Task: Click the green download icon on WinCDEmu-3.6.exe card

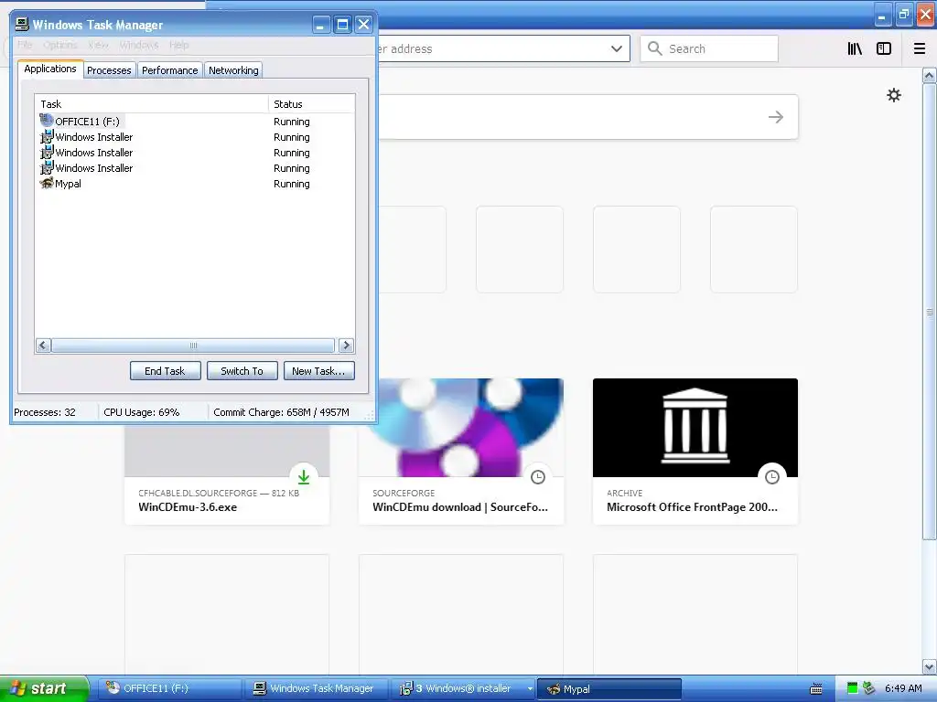Action: click(304, 477)
